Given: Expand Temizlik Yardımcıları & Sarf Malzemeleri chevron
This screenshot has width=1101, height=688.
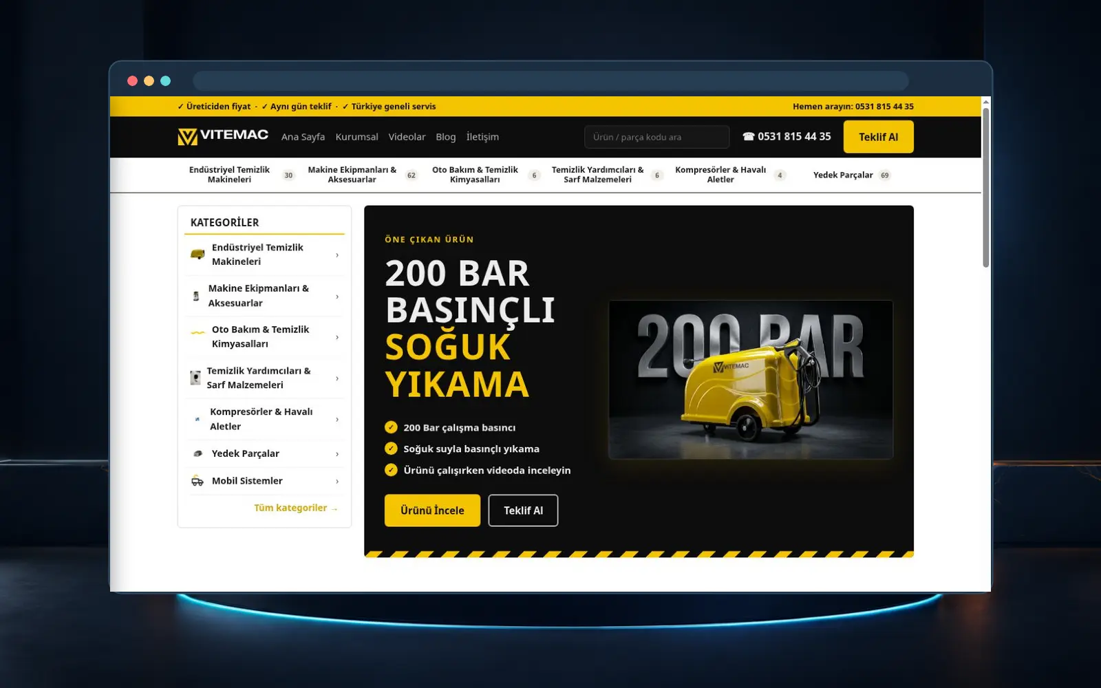Looking at the screenshot, I should 337,378.
